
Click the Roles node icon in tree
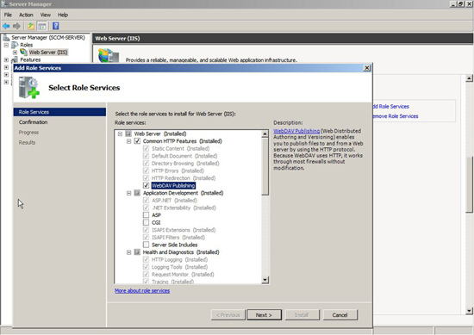(x=15, y=45)
